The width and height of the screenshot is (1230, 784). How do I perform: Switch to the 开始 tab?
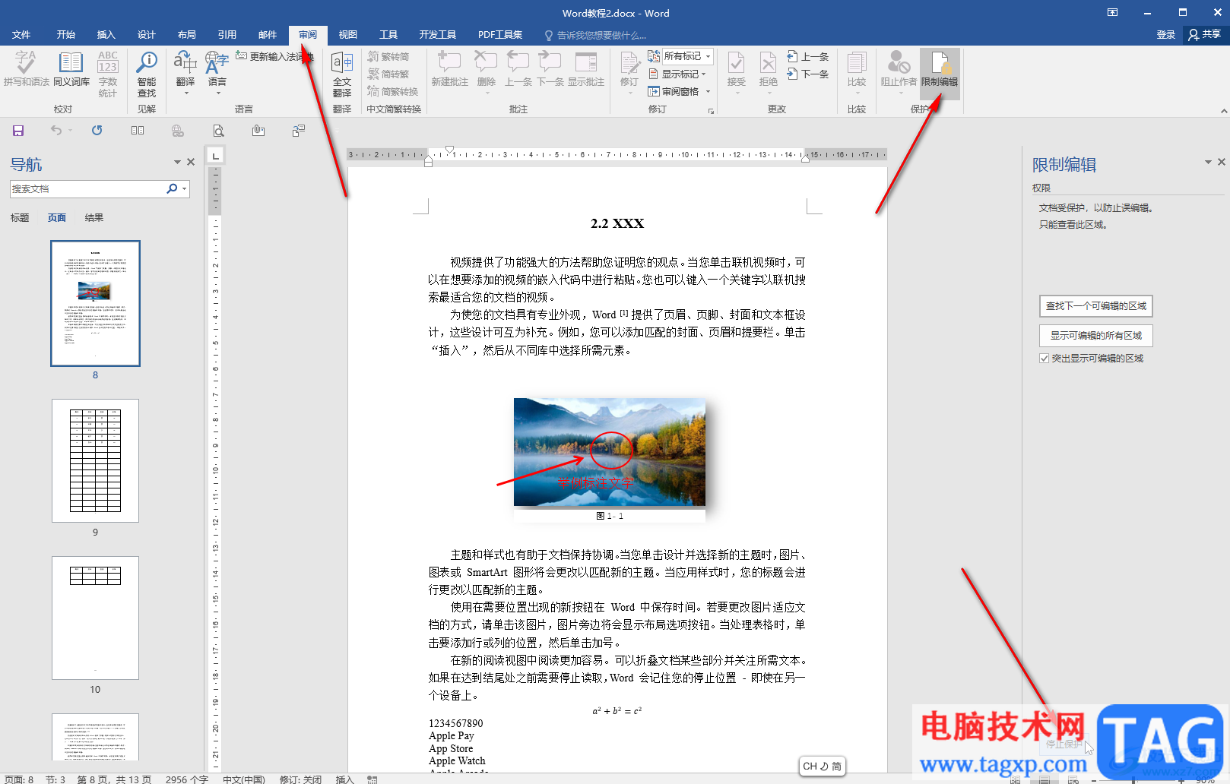66,35
